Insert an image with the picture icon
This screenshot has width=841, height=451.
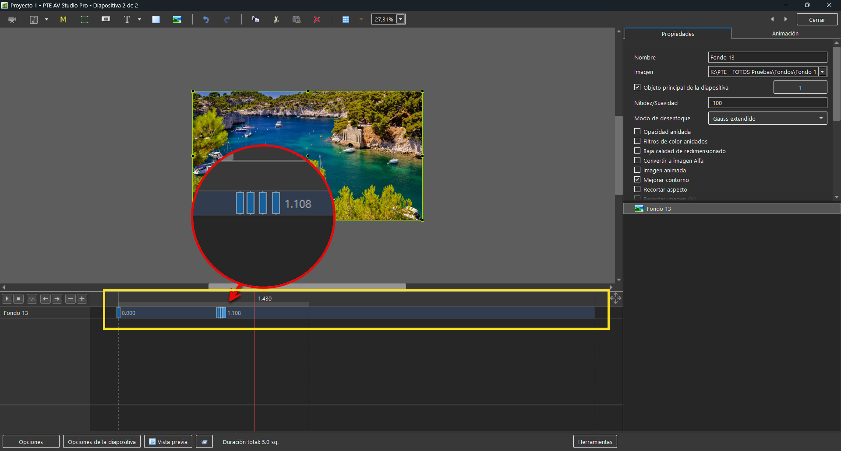click(x=177, y=19)
